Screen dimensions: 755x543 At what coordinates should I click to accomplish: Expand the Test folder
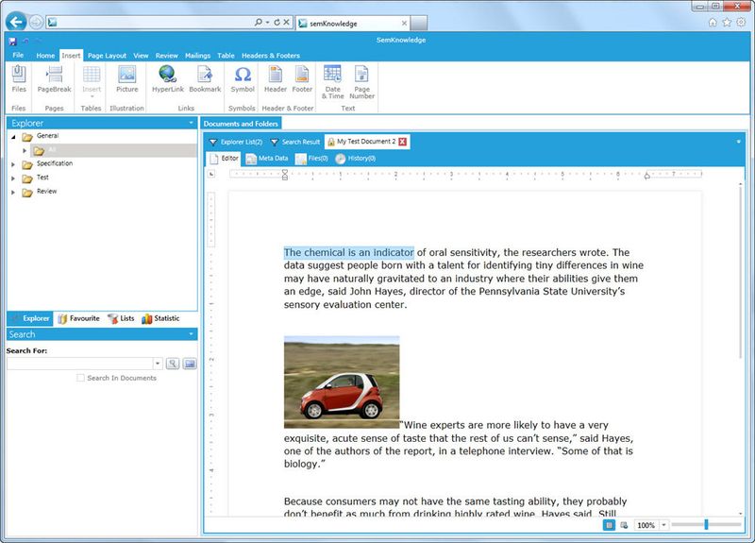click(13, 178)
